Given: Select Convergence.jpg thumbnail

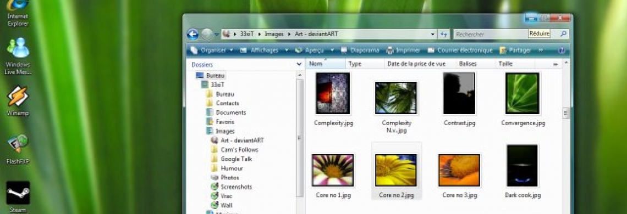Looking at the screenshot, I should coord(522,93).
